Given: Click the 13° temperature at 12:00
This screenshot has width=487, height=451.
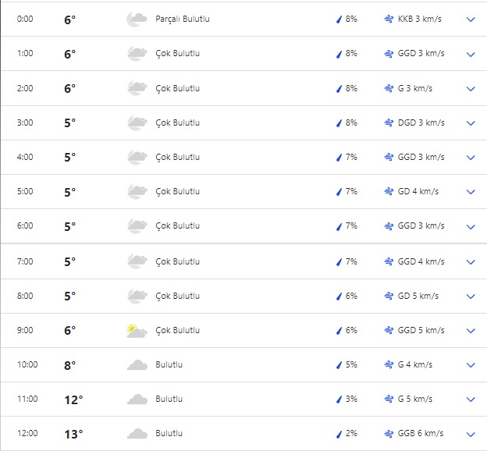Looking at the screenshot, I should pyautogui.click(x=73, y=434).
